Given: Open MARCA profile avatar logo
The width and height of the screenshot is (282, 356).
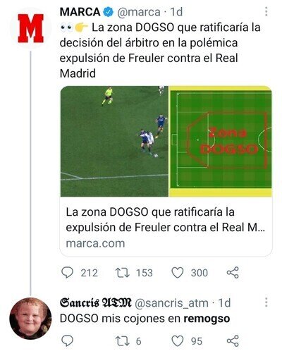Looking at the screenshot, I should pyautogui.click(x=30, y=28).
